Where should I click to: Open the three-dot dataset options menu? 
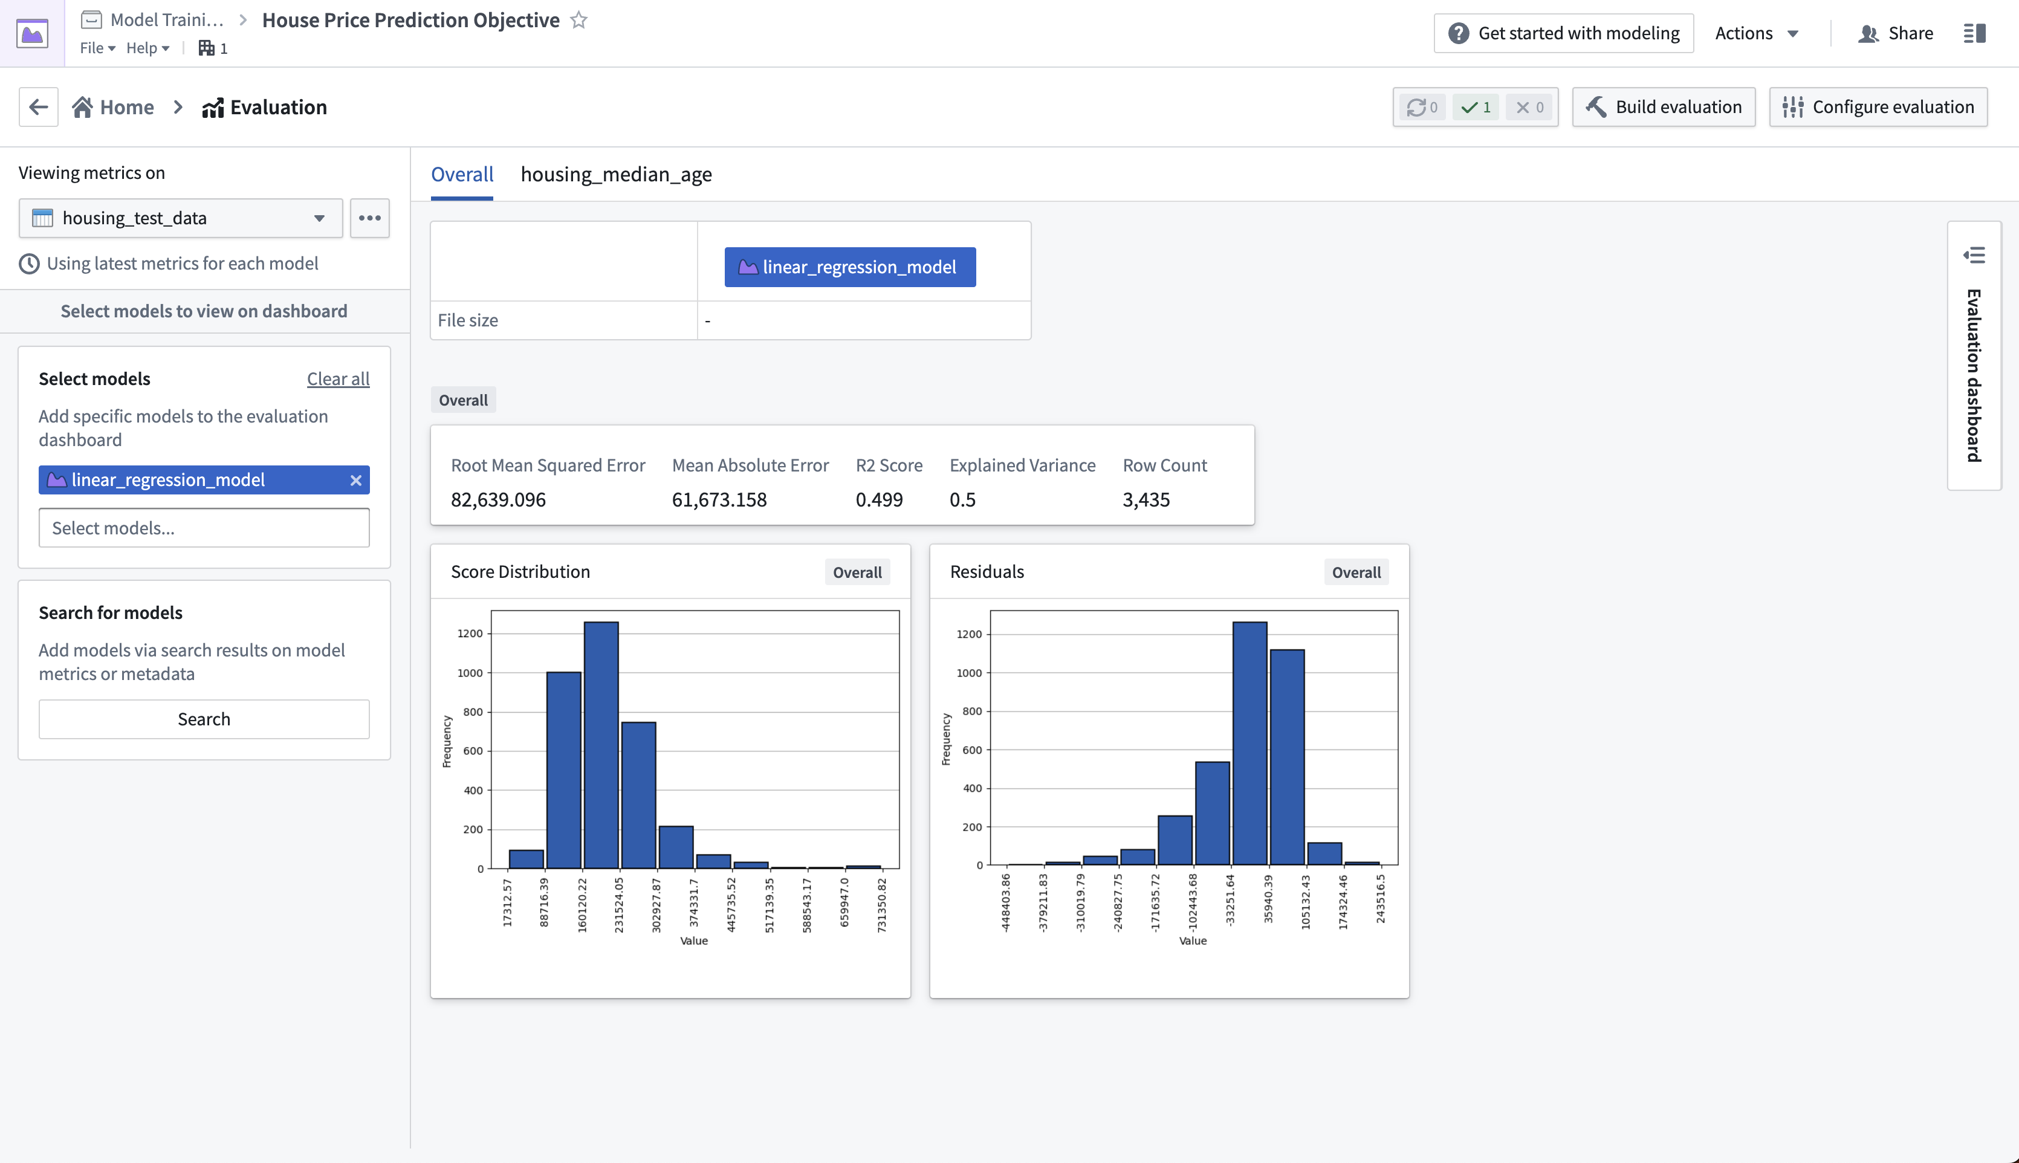[x=370, y=218]
